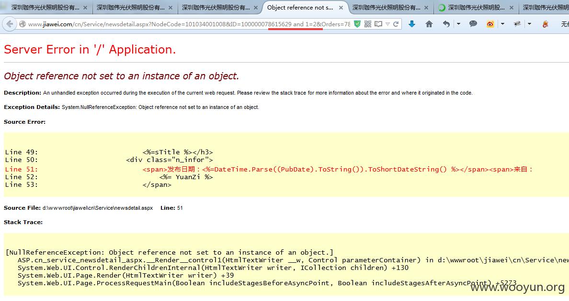Click 'System.Web.UI.Page.Render' stack trace line

click(x=125, y=275)
